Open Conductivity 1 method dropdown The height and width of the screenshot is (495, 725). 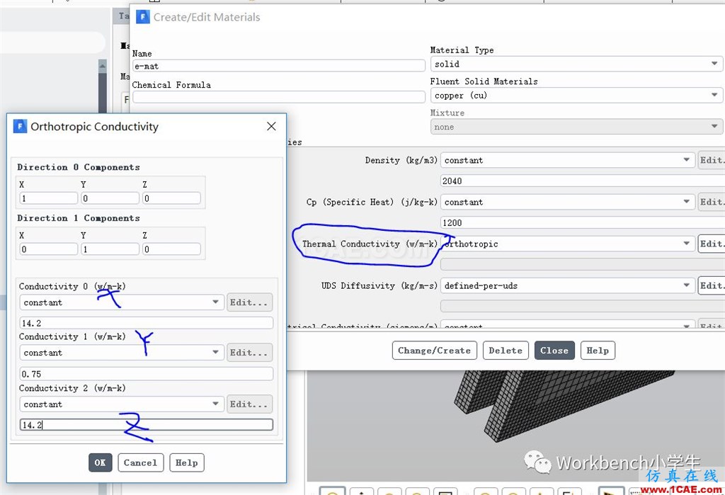(x=122, y=353)
